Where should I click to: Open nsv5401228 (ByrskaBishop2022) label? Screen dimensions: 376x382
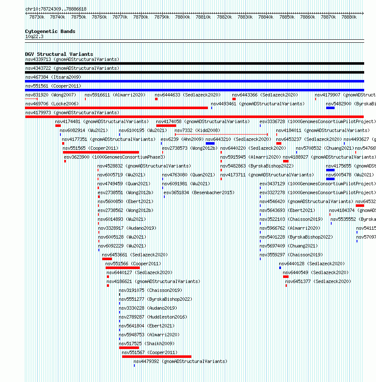click(x=296, y=237)
